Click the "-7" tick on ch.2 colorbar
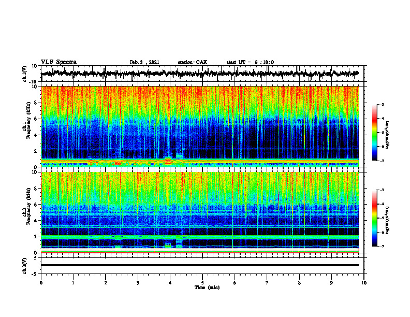The image size is (410, 317). pos(382,247)
